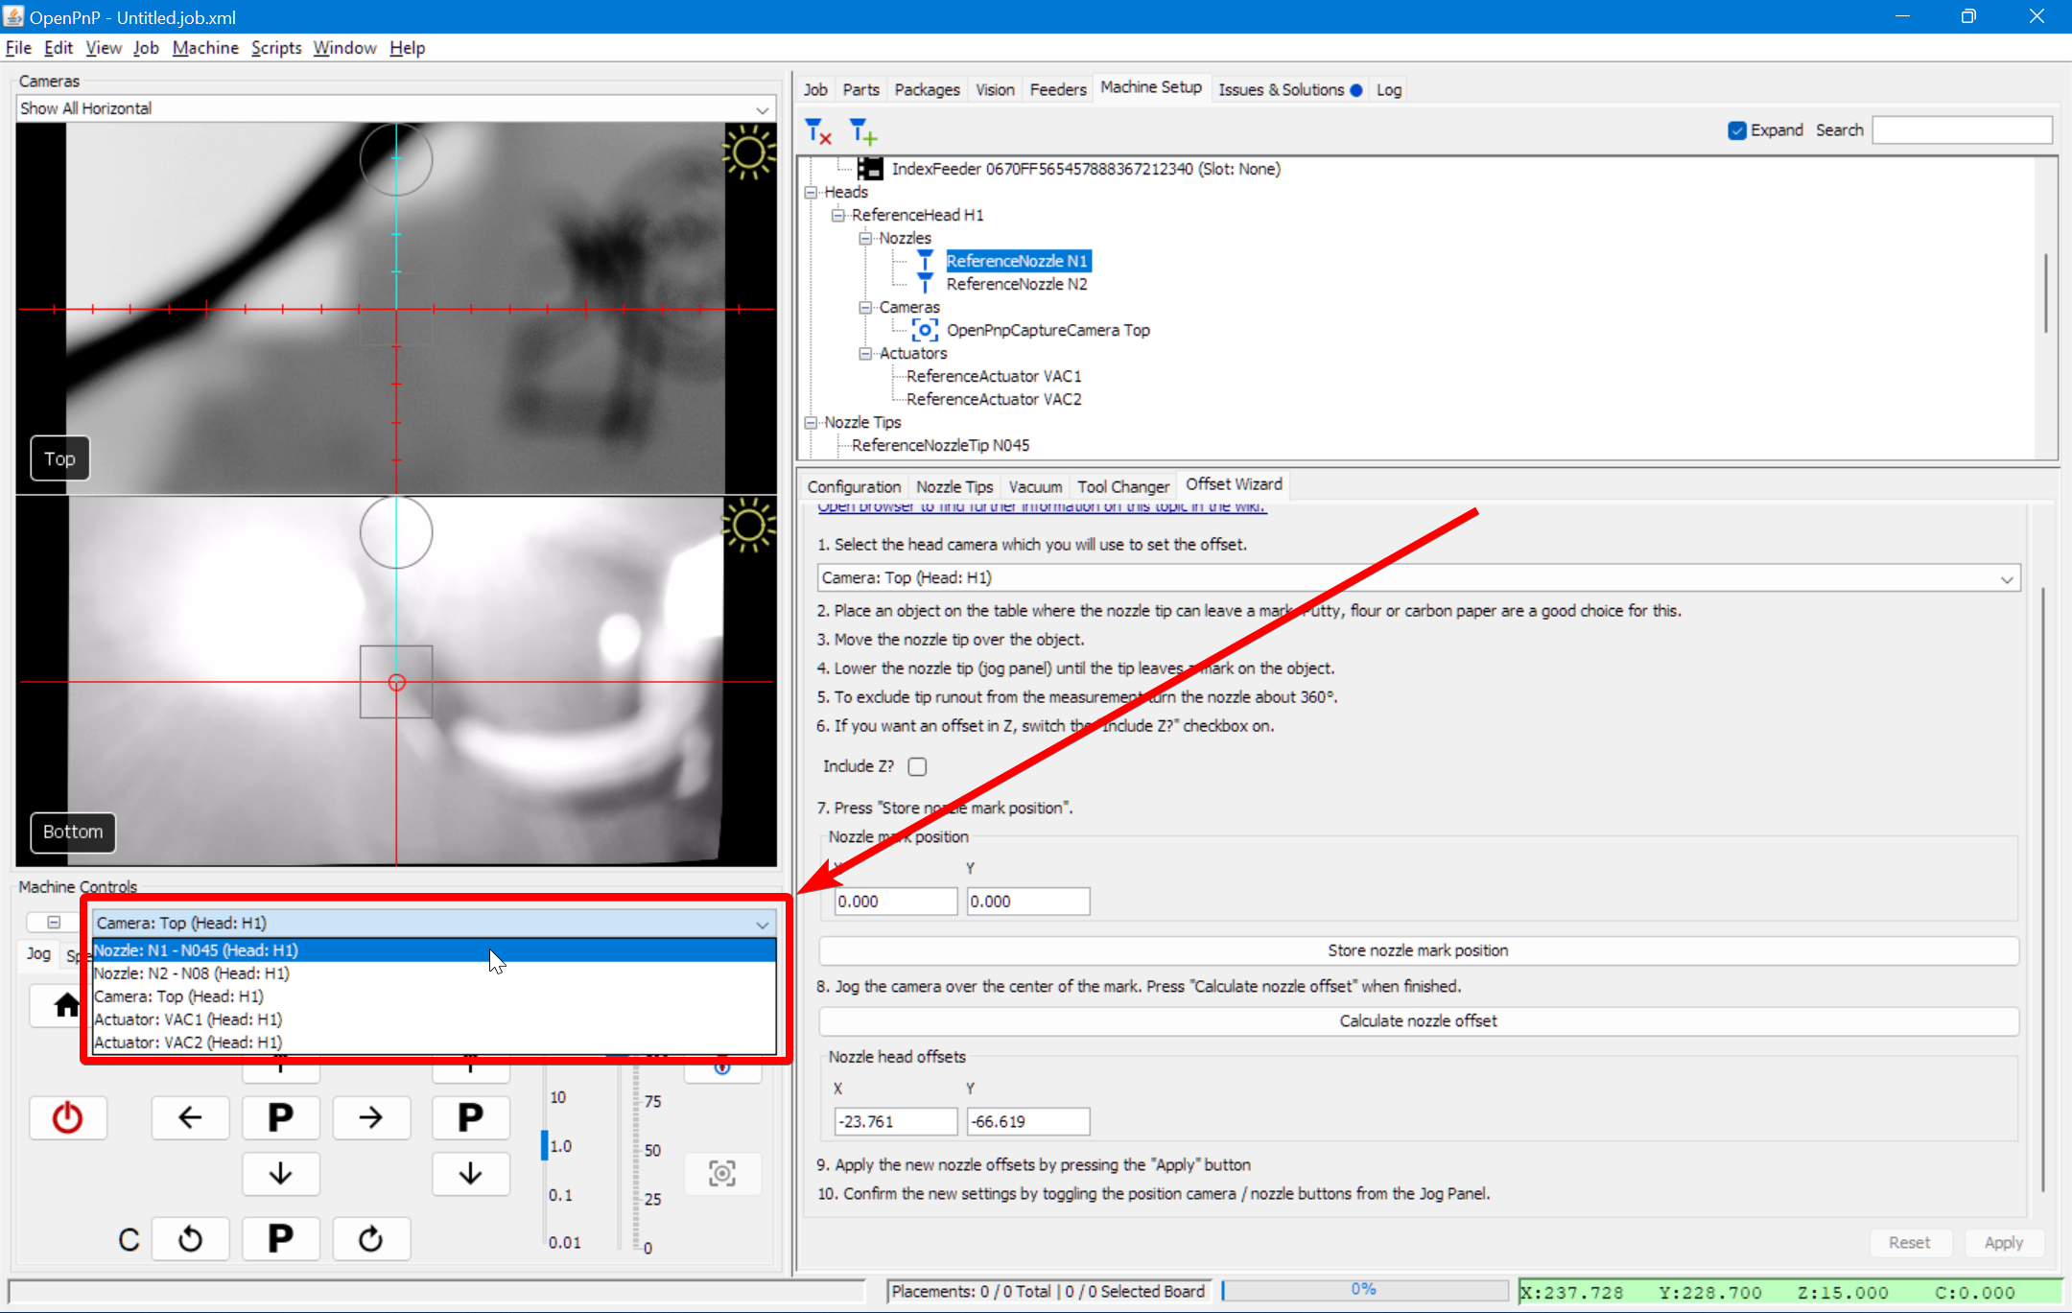The height and width of the screenshot is (1313, 2072).
Task: Click the camera capture icon near jog sliders
Action: point(721,1172)
